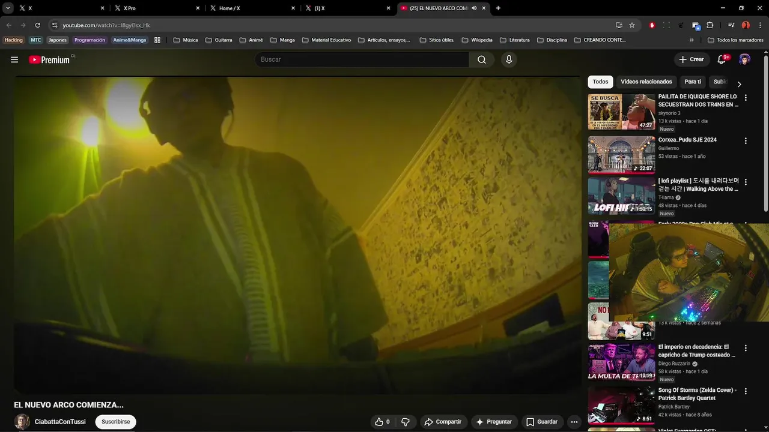The height and width of the screenshot is (432, 769).
Task: Open the YouTube account avatar menu
Action: (x=745, y=59)
